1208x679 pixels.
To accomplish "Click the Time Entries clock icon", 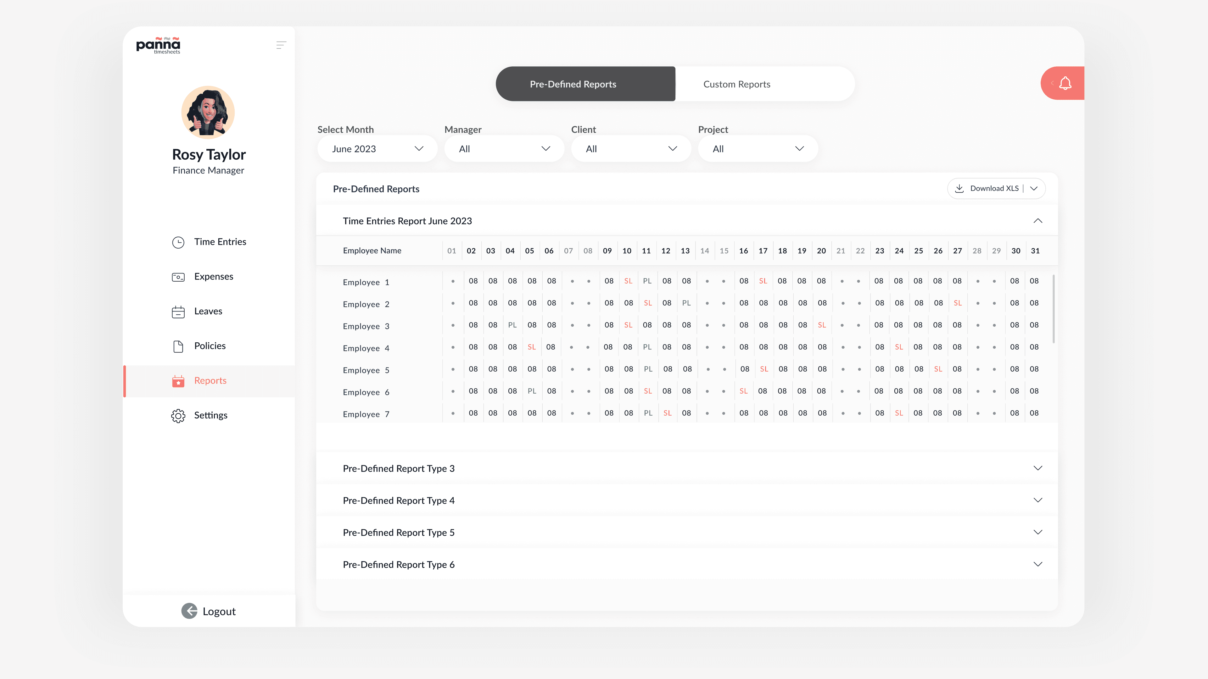I will (x=178, y=242).
